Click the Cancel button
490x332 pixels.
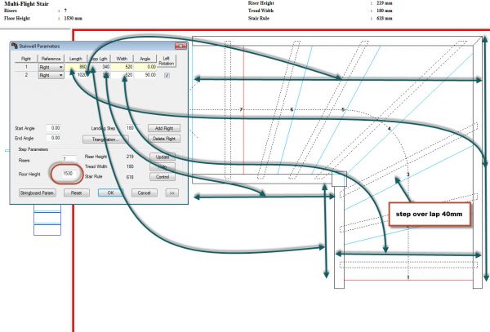[x=144, y=193]
